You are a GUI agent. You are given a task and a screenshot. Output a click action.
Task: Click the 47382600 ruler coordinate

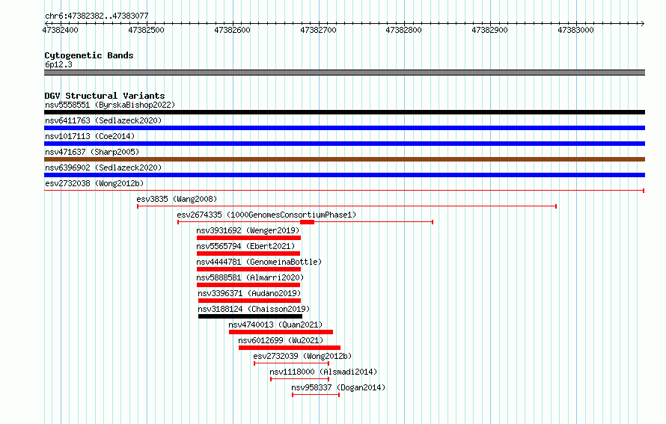[232, 30]
